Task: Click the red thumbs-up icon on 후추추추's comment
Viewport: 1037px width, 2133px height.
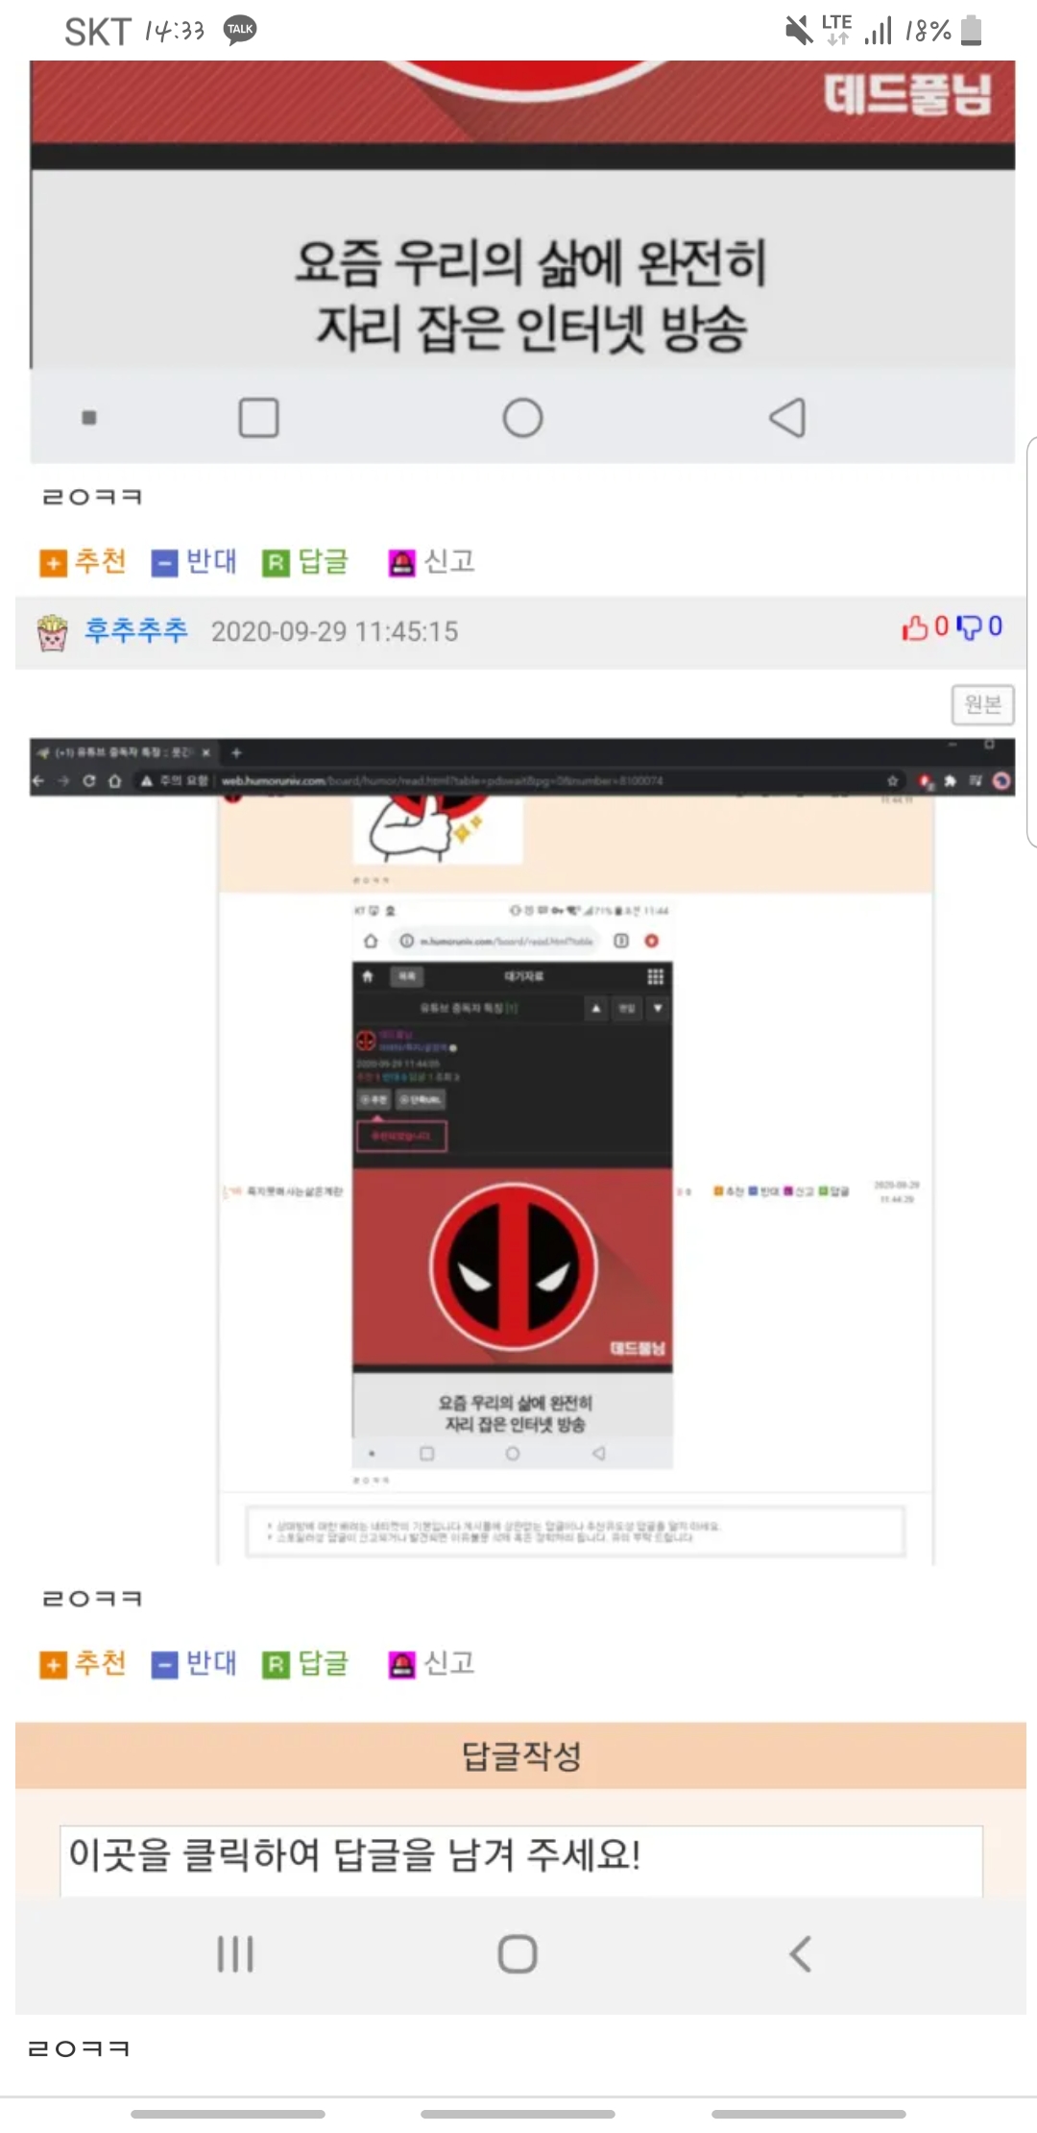Action: pyautogui.click(x=915, y=627)
